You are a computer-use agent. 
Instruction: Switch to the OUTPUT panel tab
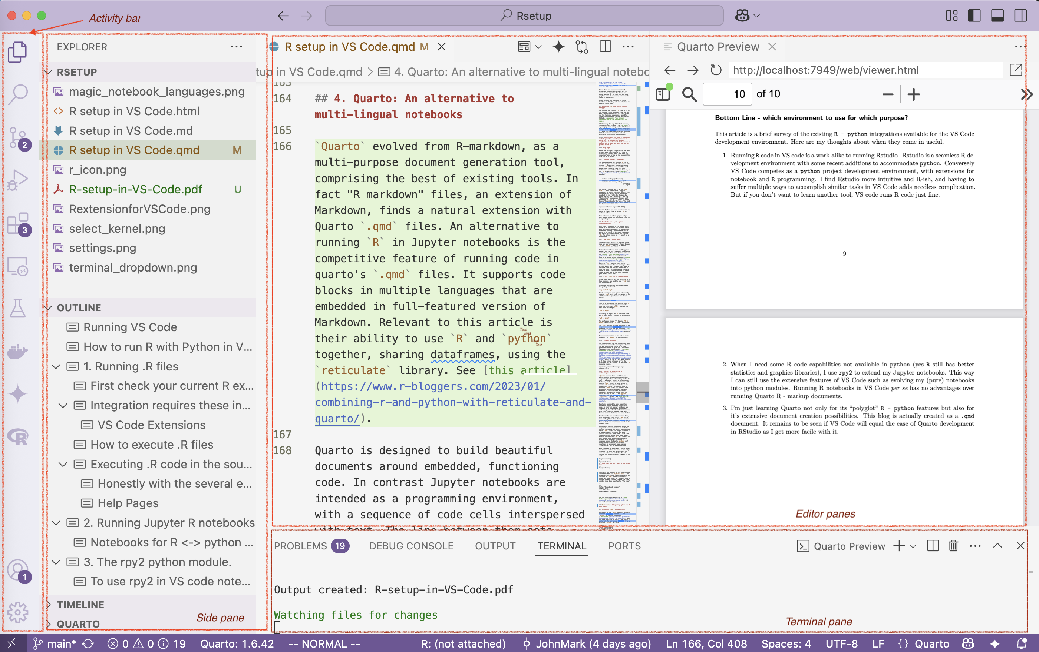(x=495, y=546)
